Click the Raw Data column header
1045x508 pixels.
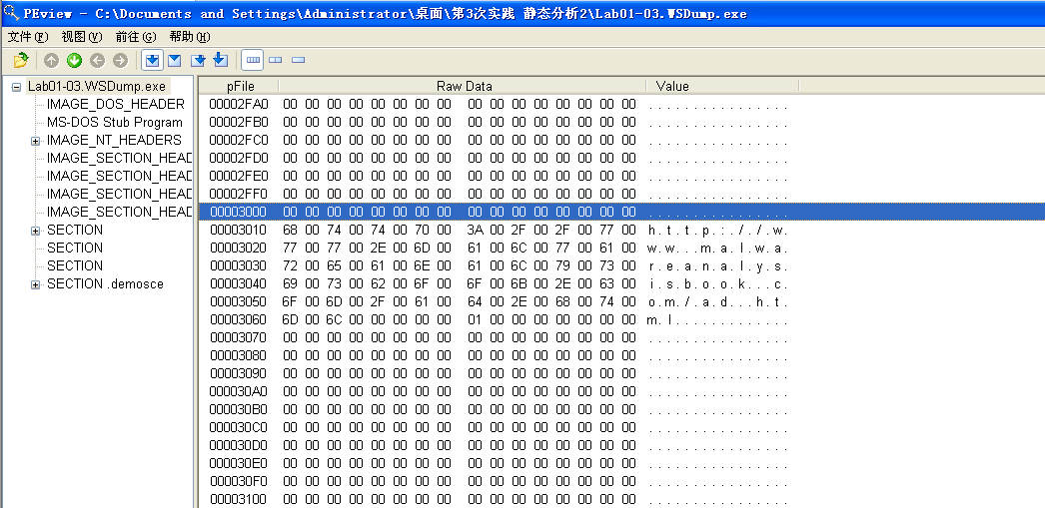[464, 86]
